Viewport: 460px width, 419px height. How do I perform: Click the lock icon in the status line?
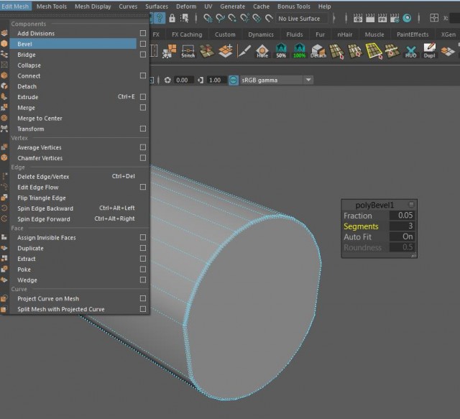click(x=172, y=18)
